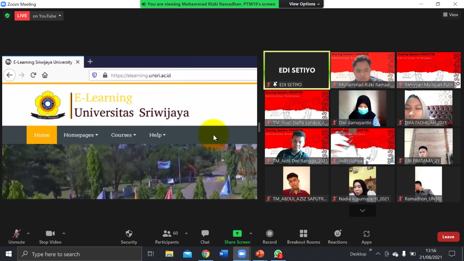The width and height of the screenshot is (464, 261).
Task: Click the padlock site info icon
Action: coord(105,75)
